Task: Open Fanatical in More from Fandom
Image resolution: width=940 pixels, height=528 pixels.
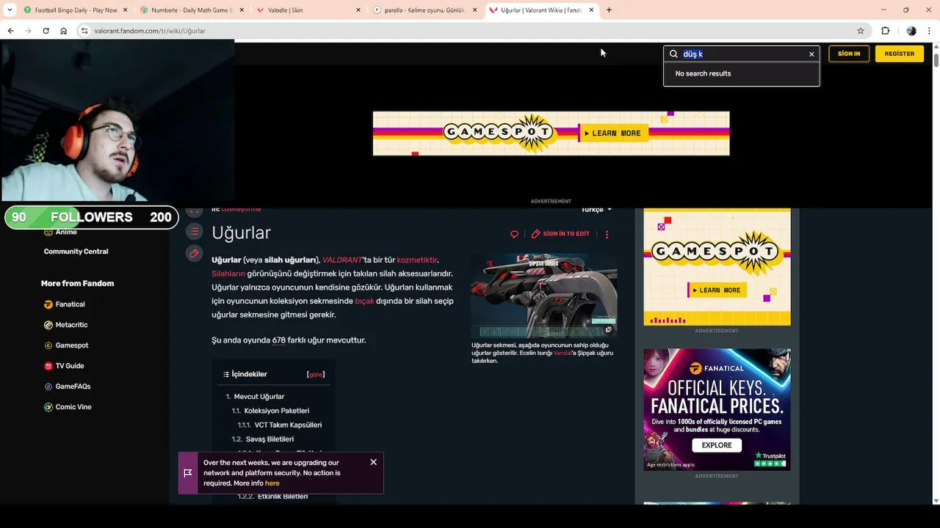Action: [70, 304]
